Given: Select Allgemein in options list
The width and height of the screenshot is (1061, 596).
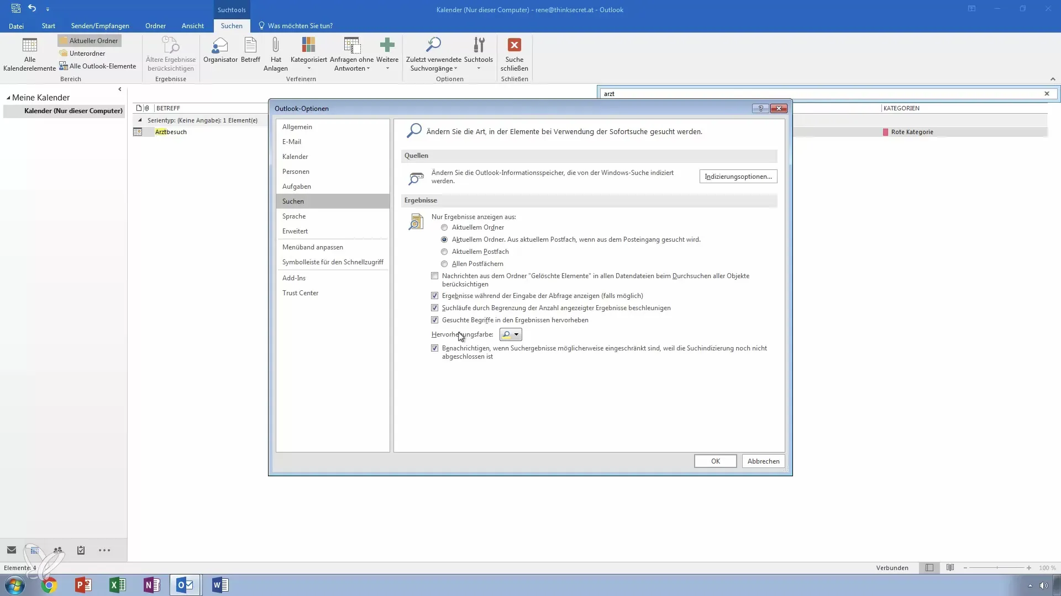Looking at the screenshot, I should point(333,127).
